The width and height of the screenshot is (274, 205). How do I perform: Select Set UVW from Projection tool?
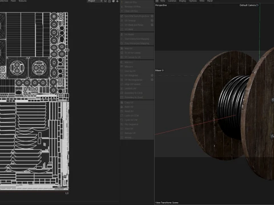pos(137,16)
